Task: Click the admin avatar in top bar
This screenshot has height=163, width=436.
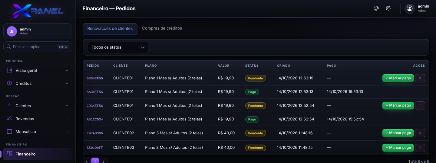Action: [x=410, y=8]
